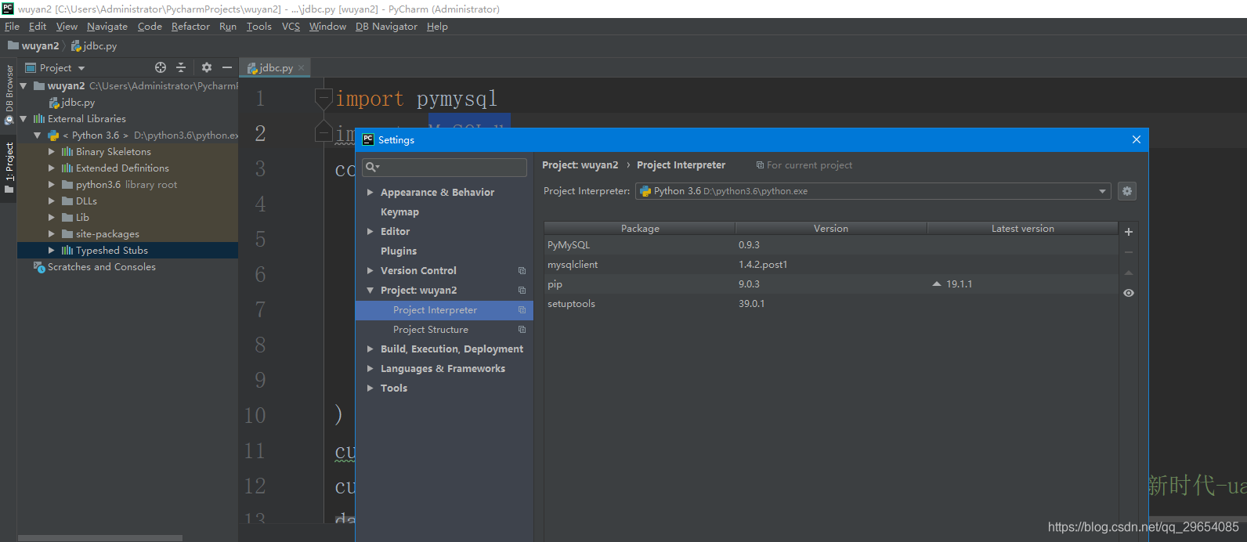Expand Build, Execution, Deployment settings
Screen dimensions: 1247x542
pos(370,349)
